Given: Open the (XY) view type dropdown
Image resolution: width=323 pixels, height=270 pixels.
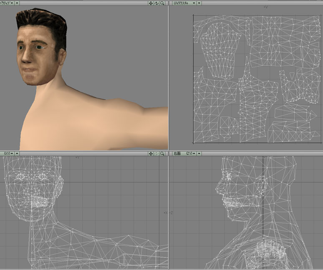Looking at the screenshot, I should point(8,154).
